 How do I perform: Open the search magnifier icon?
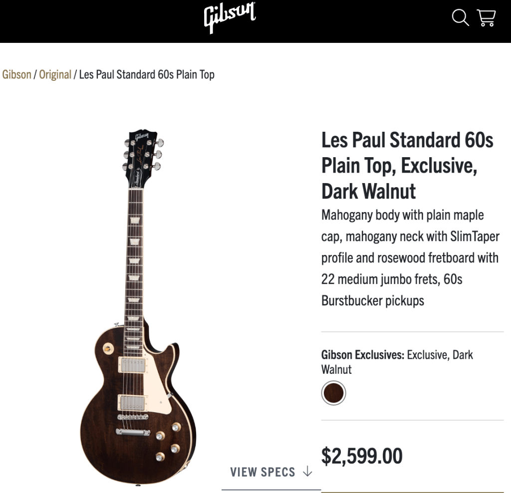click(460, 18)
